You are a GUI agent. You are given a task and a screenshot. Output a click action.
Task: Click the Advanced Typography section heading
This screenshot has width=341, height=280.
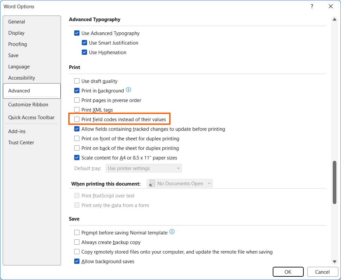pyautogui.click(x=95, y=19)
